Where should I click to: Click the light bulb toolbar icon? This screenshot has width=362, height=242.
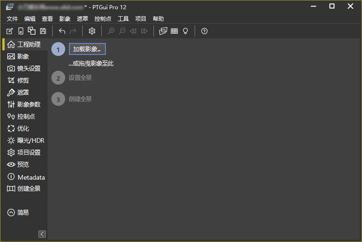coord(185,31)
